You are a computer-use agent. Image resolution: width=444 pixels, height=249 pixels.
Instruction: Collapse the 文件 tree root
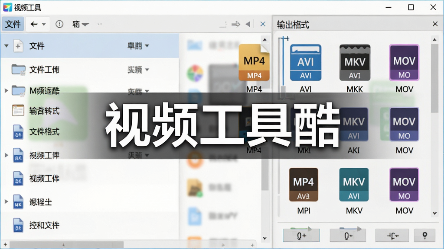[x=6, y=46]
